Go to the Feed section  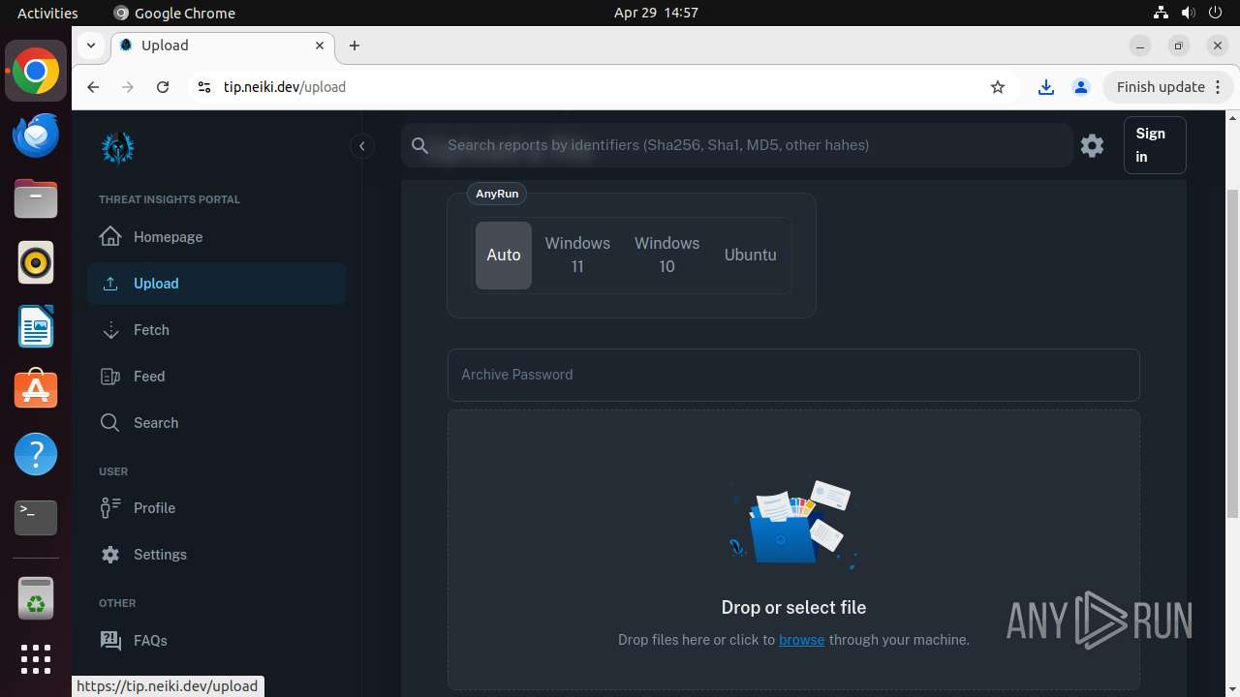[216, 377]
